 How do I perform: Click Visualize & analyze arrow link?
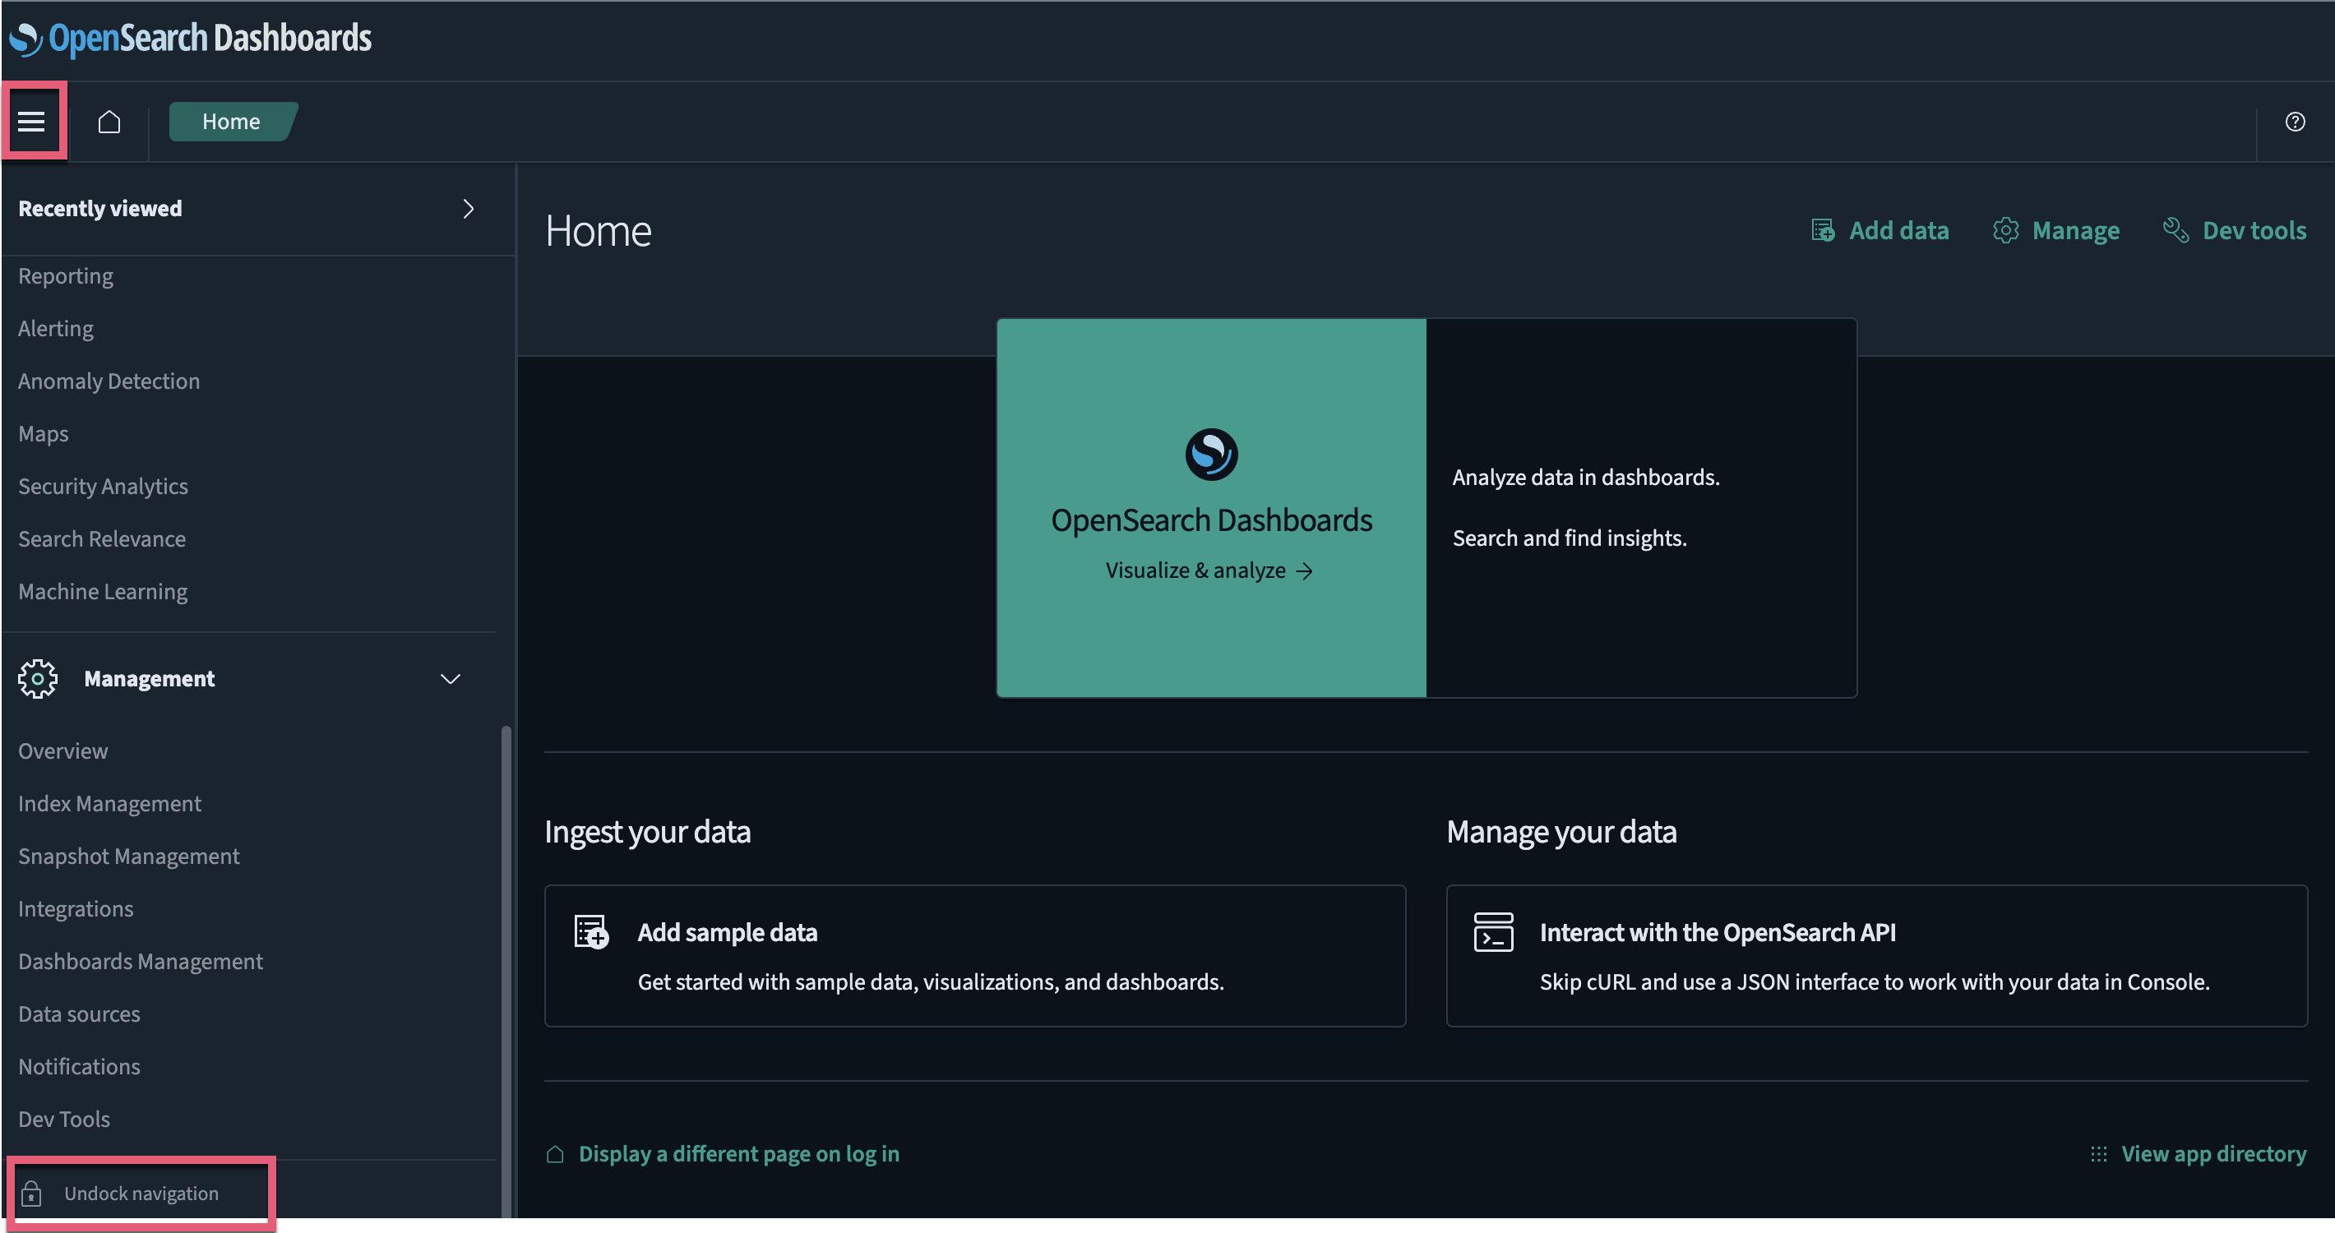(1211, 571)
